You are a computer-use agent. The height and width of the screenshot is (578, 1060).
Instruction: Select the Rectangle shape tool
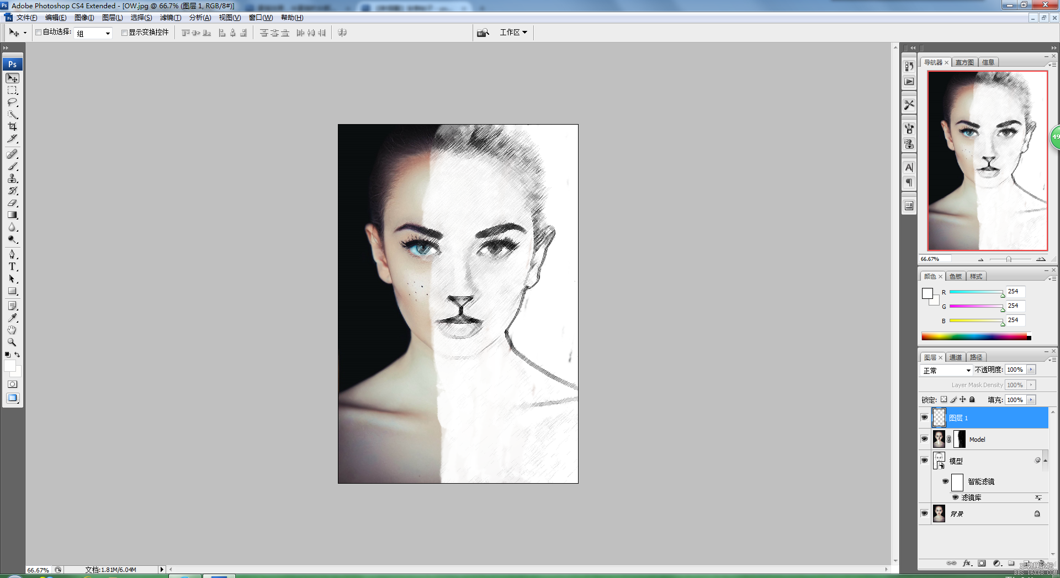[12, 291]
